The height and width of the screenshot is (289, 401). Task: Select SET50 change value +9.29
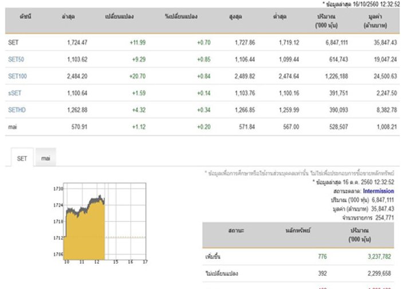(139, 60)
